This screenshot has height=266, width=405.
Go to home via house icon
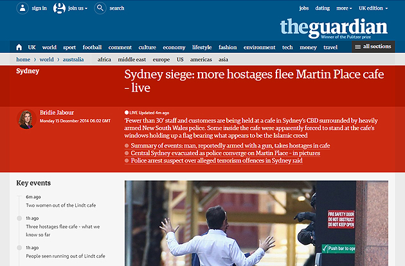coord(19,47)
